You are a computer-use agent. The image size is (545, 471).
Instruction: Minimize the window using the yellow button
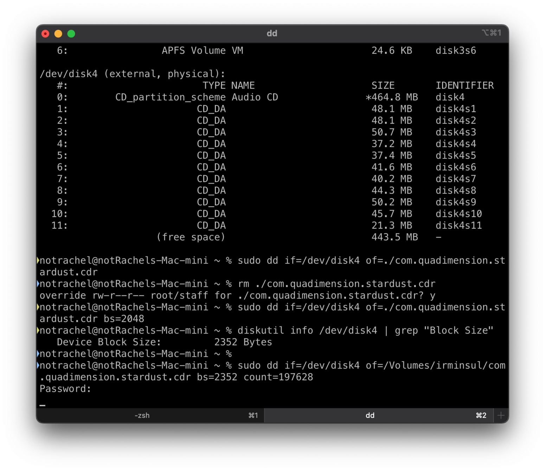(58, 33)
